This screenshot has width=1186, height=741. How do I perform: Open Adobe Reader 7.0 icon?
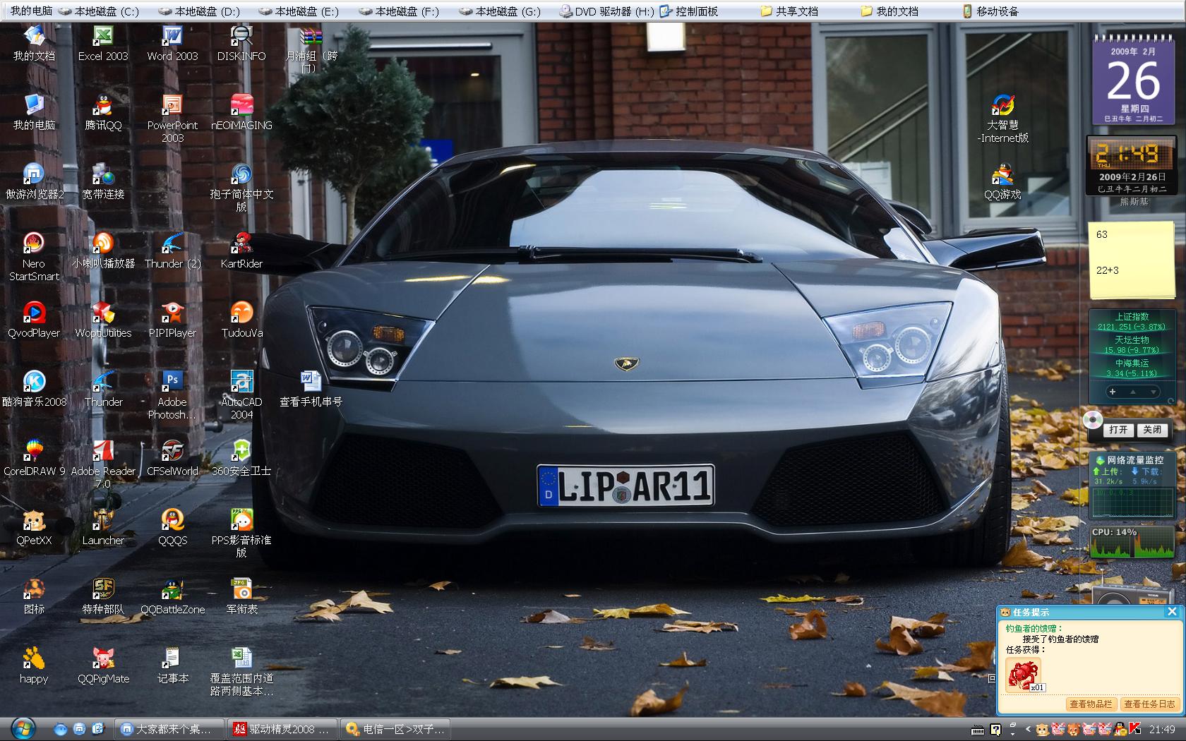[x=103, y=464]
